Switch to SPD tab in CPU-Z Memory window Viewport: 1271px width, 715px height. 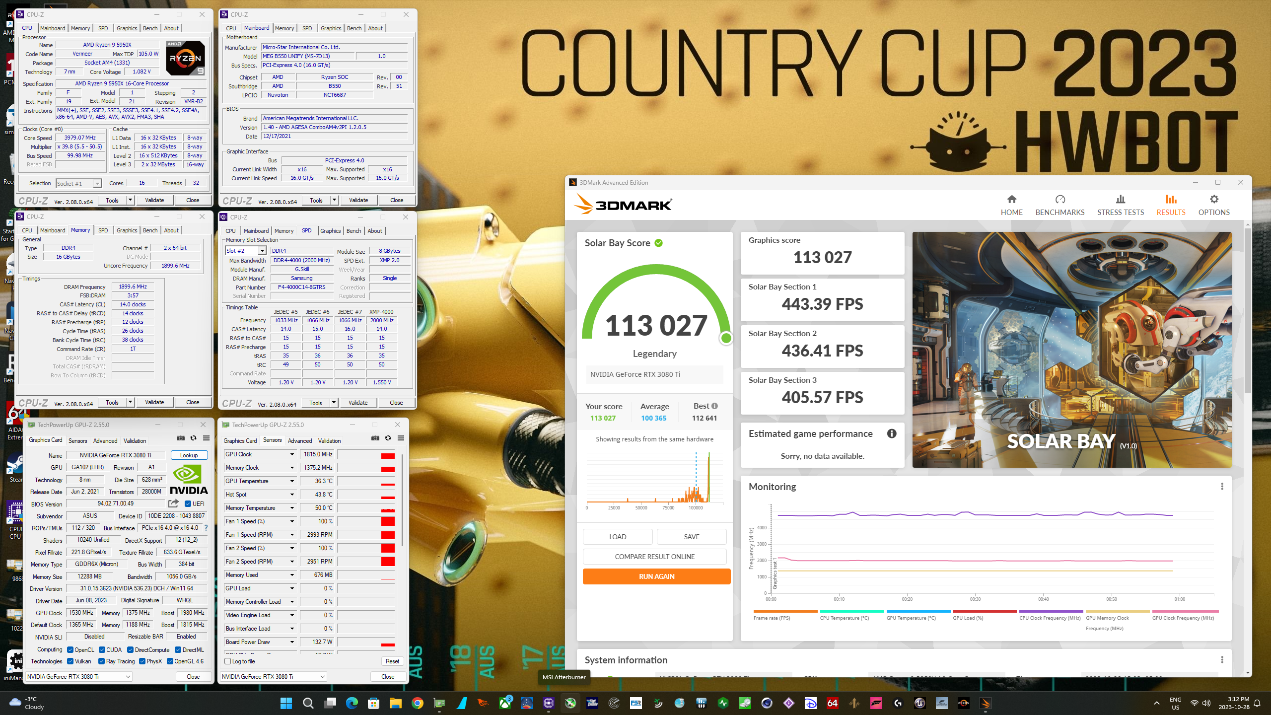[103, 230]
